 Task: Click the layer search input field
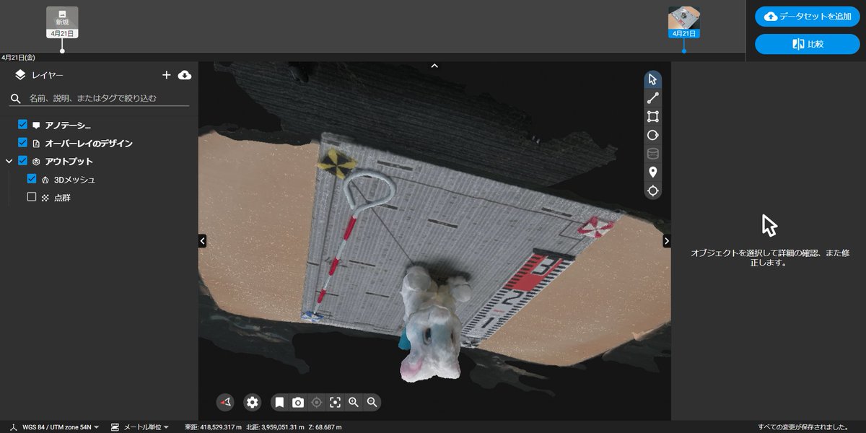[101, 97]
